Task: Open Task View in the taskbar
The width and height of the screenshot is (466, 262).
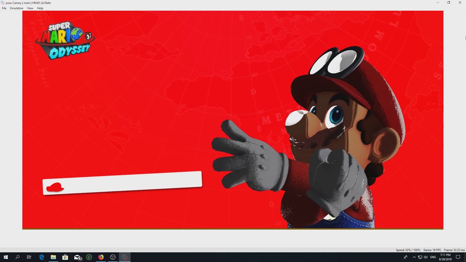Action: click(x=29, y=257)
